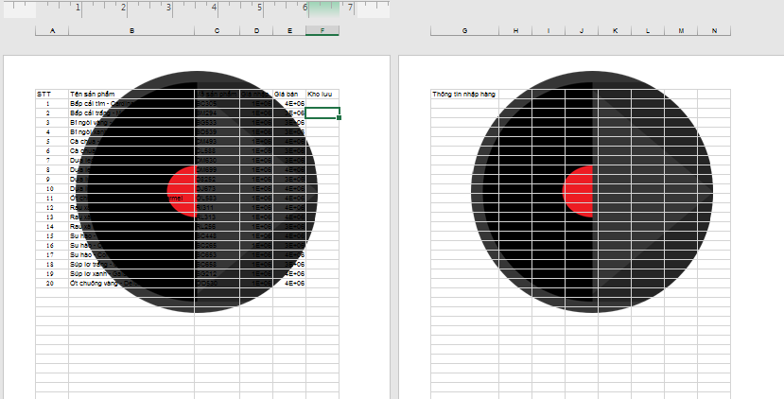This screenshot has width=784, height=399.
Task: Click product code cell 'BC265'
Action: coord(217,246)
